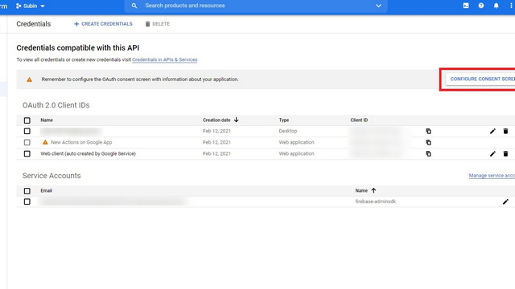Image resolution: width=515 pixels, height=289 pixels.
Task: Click the orange warning icon in consent banner
Action: coord(29,79)
